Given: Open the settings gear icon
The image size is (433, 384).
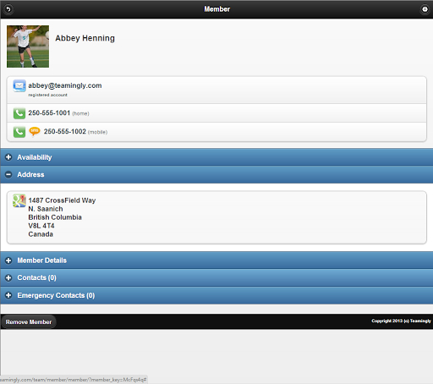Looking at the screenshot, I should [425, 9].
